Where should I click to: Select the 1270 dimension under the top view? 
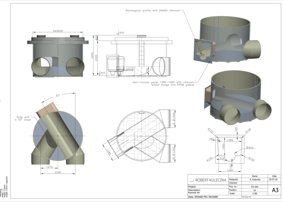pyautogui.click(x=49, y=167)
